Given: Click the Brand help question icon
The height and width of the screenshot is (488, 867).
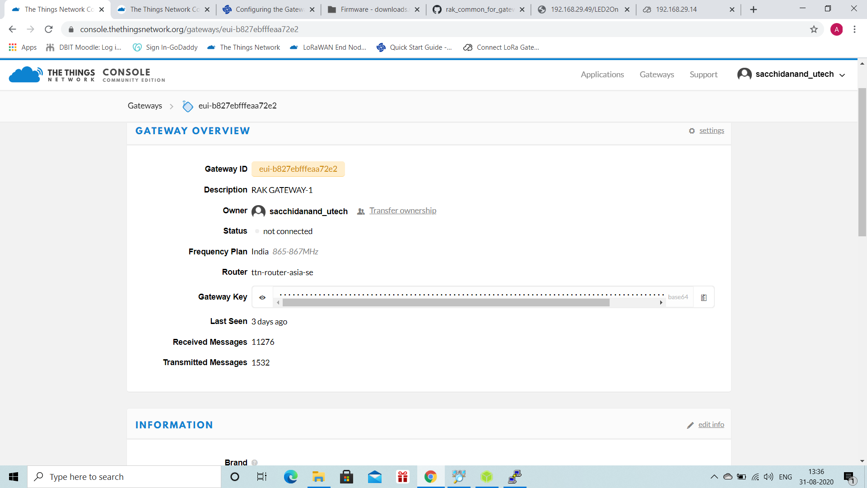Looking at the screenshot, I should point(254,463).
